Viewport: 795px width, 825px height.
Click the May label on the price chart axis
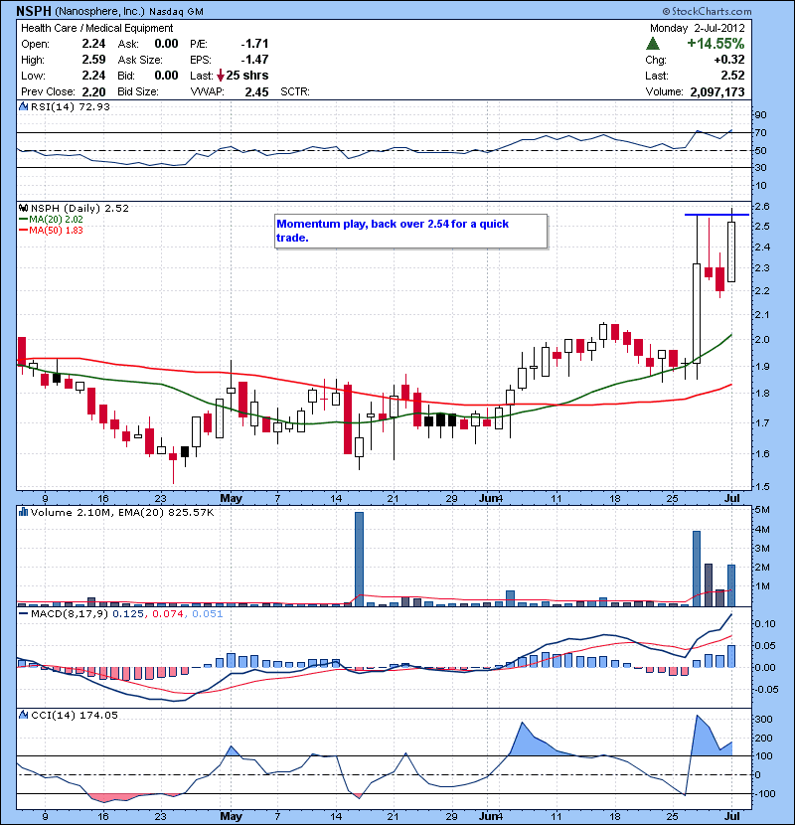(x=231, y=498)
